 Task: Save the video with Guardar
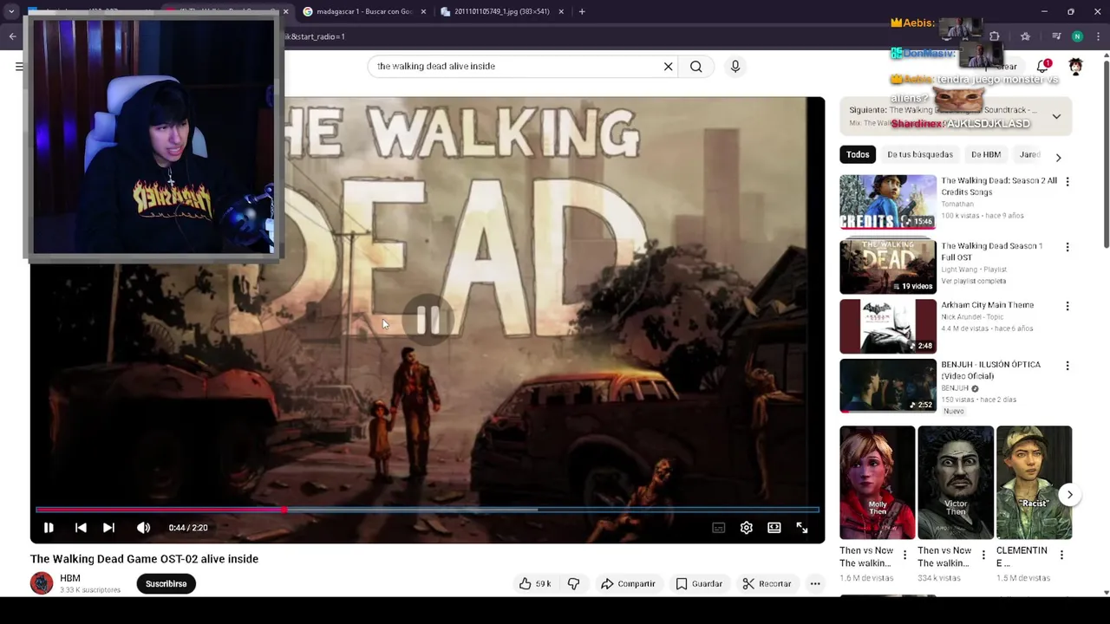pos(699,584)
